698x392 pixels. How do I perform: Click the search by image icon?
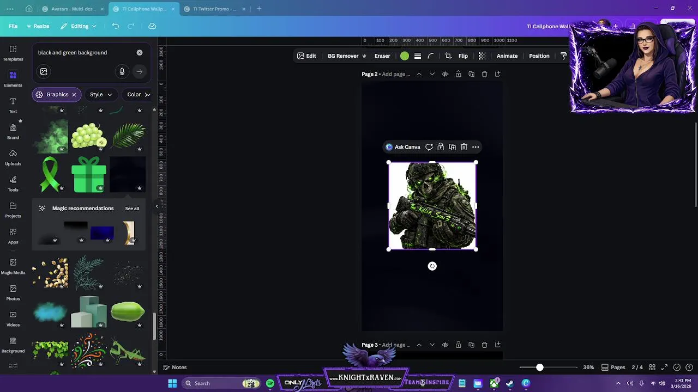click(44, 71)
